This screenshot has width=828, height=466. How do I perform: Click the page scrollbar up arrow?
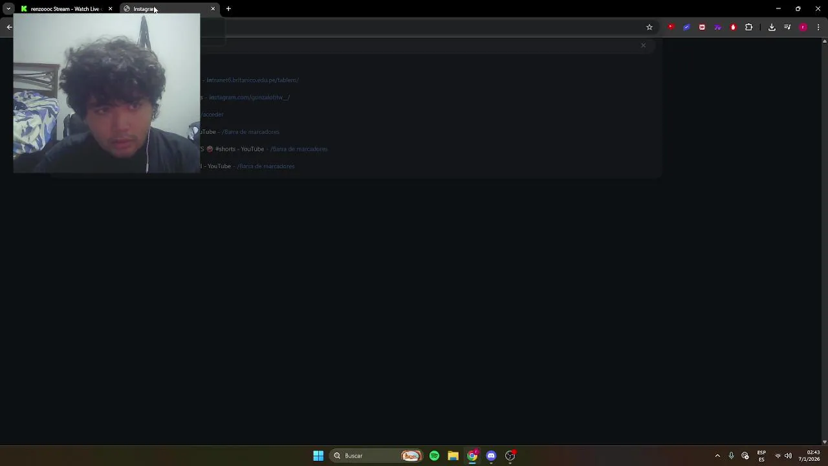pos(824,41)
